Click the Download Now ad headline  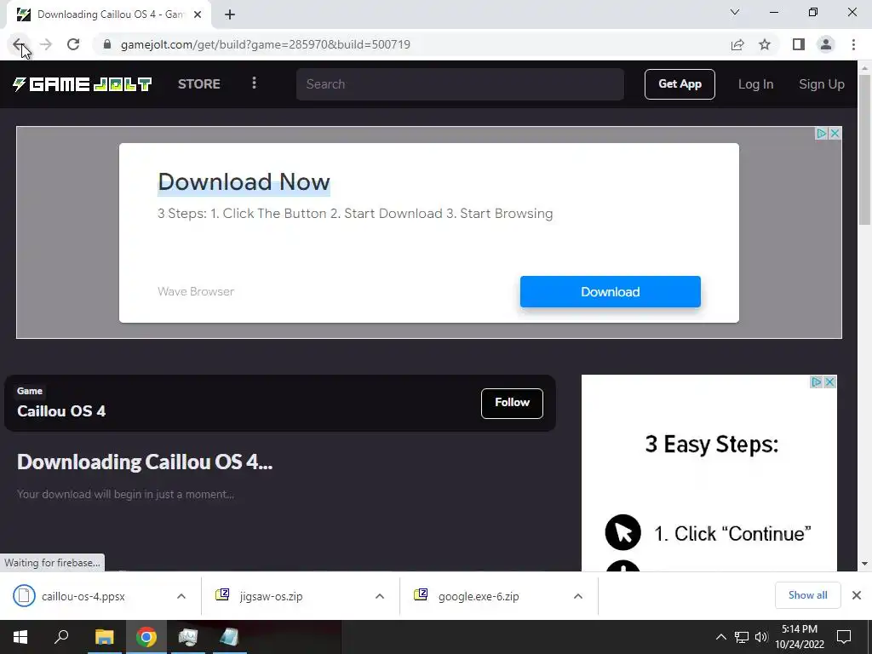point(244,182)
